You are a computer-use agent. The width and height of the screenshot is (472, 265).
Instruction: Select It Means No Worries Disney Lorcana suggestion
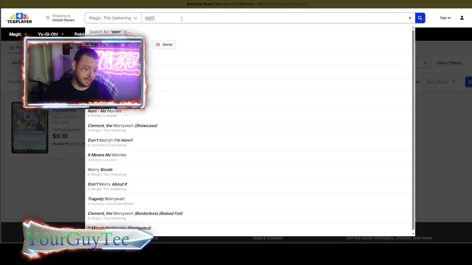[x=248, y=157]
